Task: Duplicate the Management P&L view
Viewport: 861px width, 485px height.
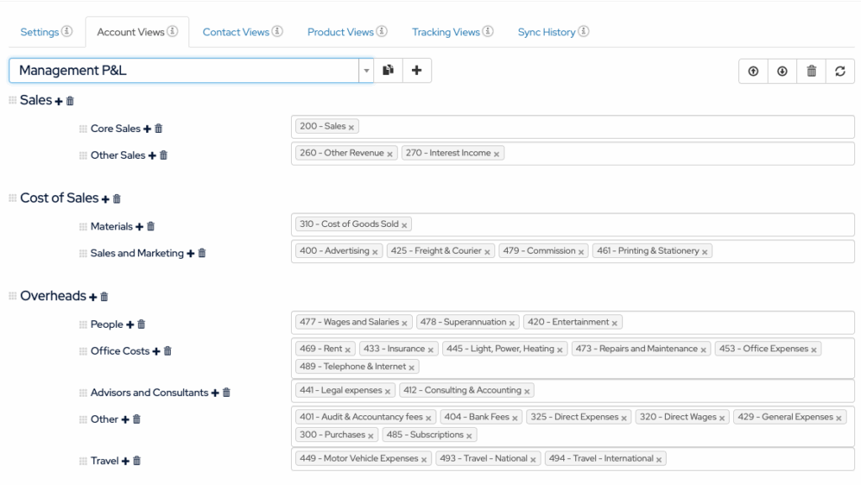Action: [388, 71]
